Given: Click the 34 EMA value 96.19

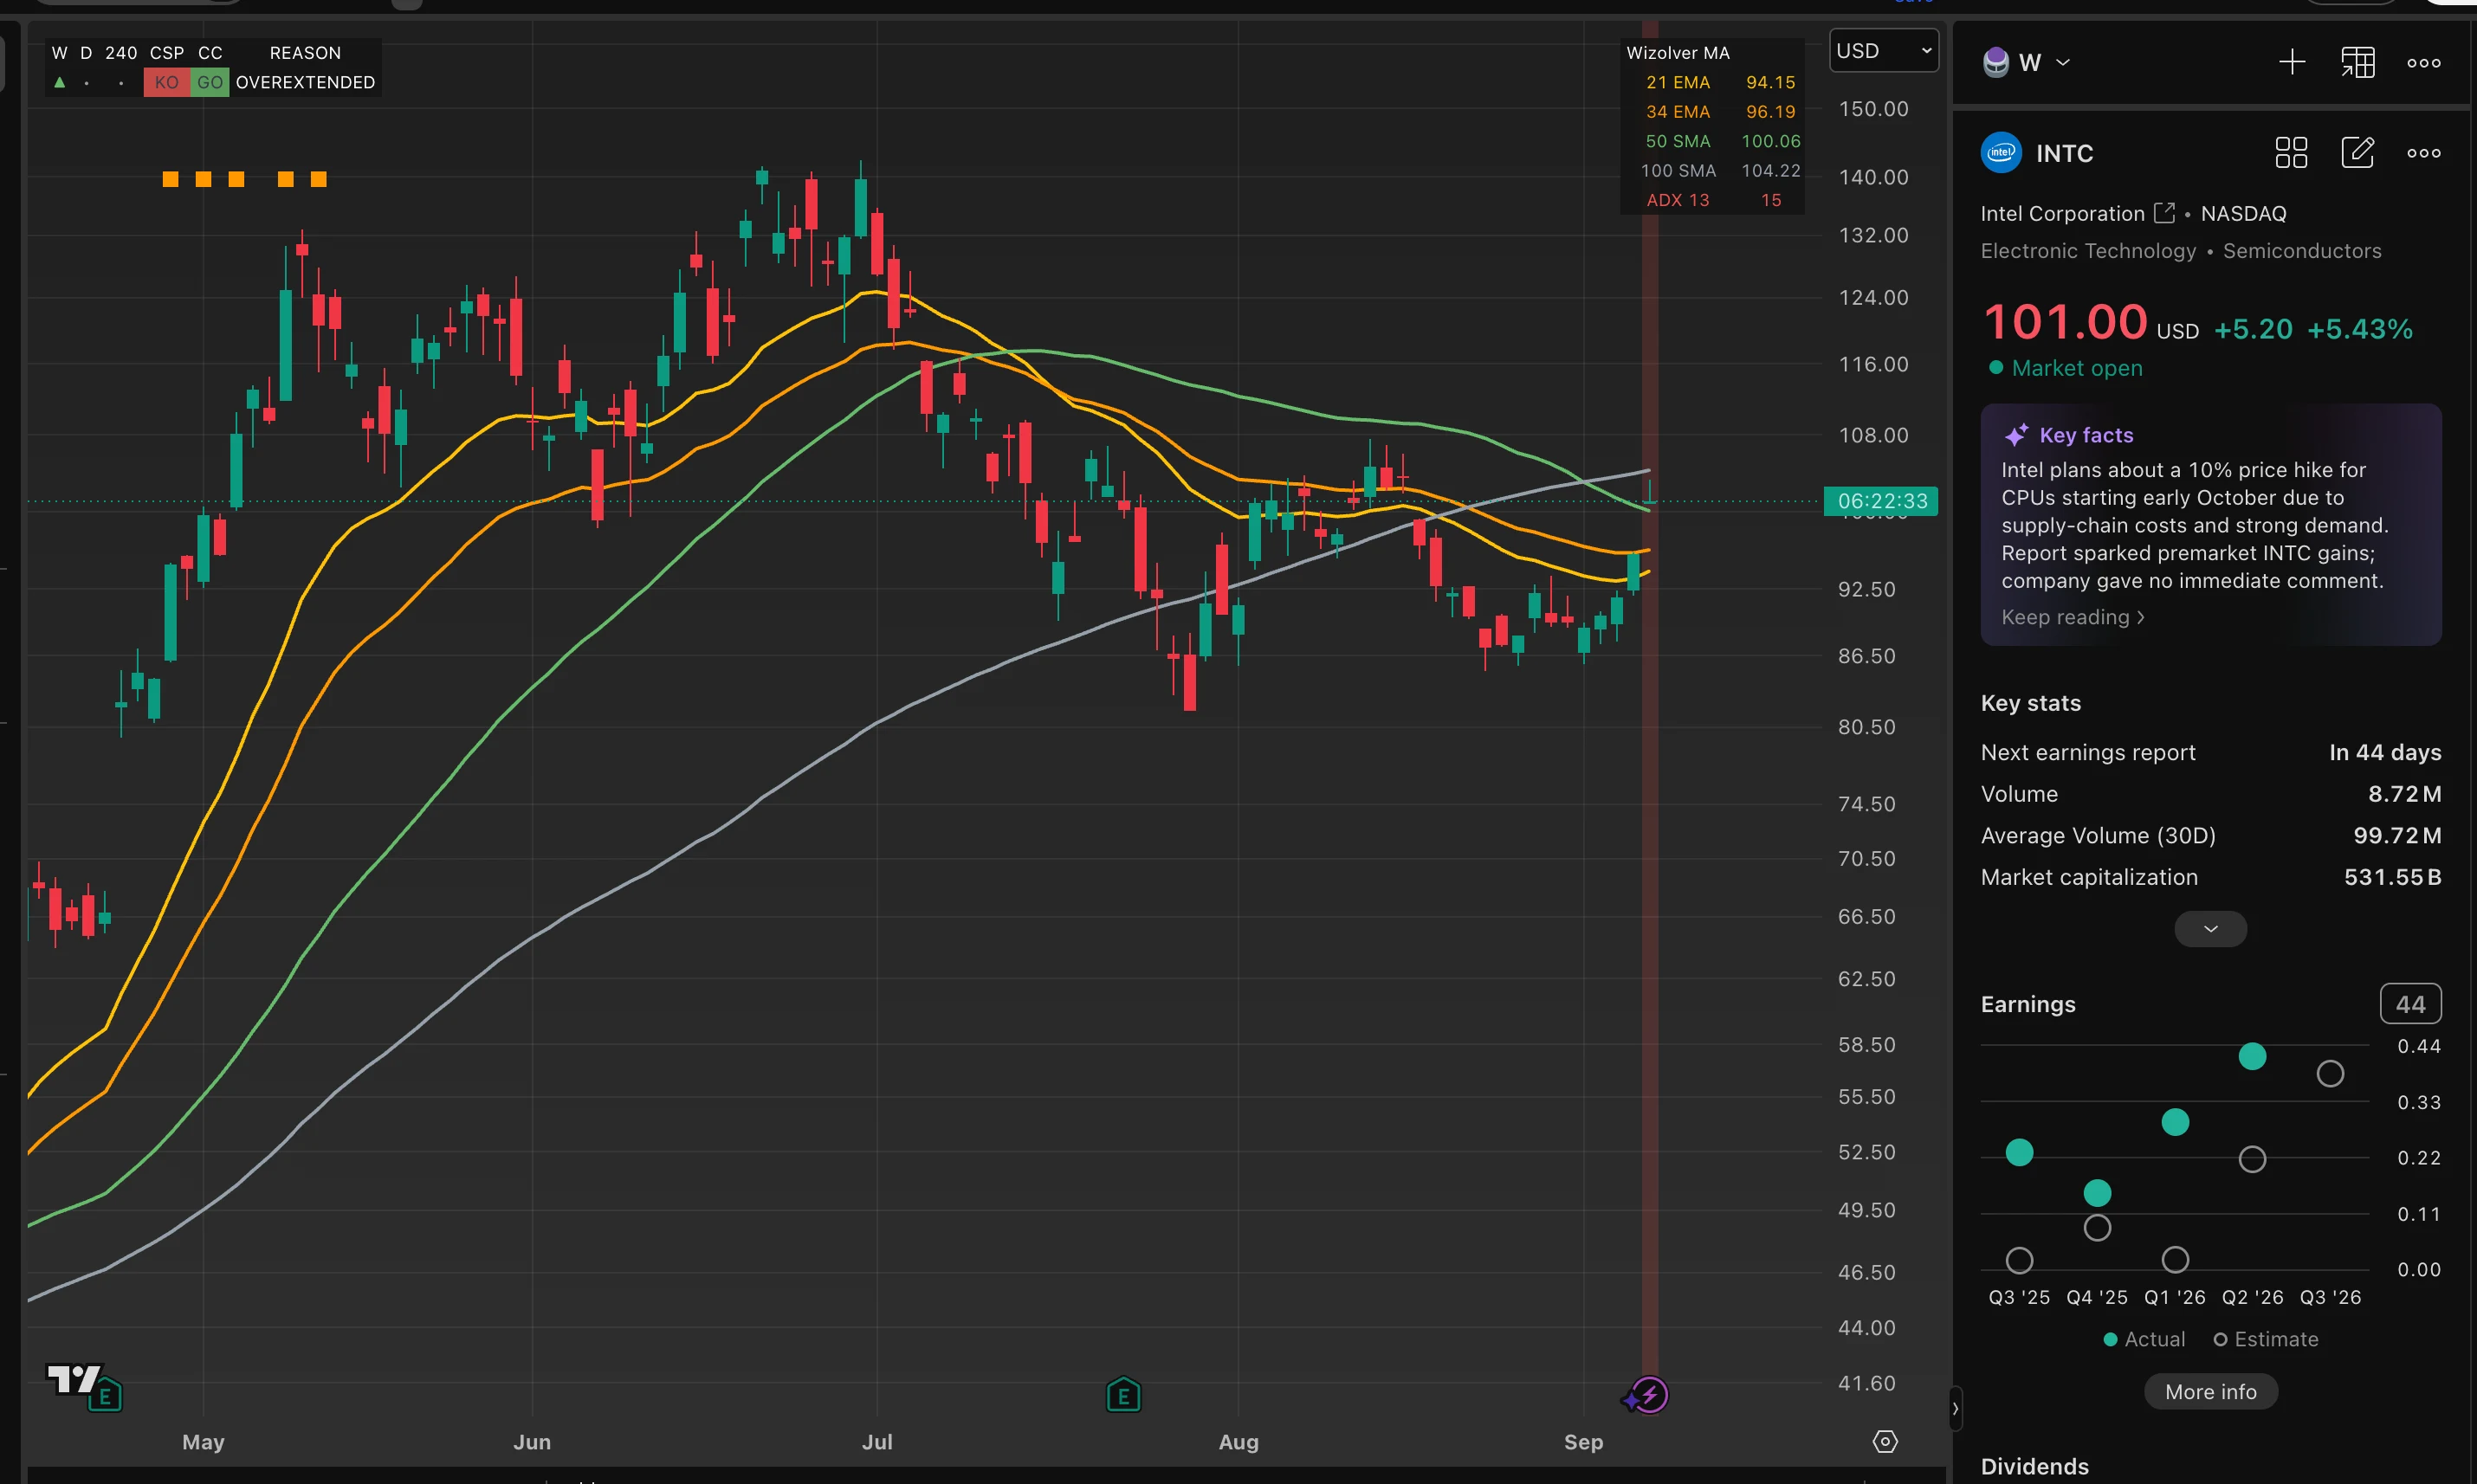Looking at the screenshot, I should [1770, 111].
